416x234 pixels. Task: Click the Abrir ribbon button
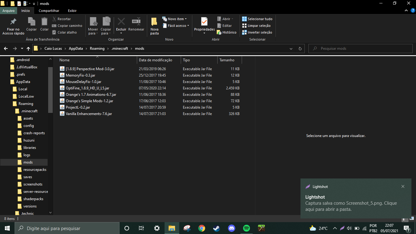[x=225, y=19]
